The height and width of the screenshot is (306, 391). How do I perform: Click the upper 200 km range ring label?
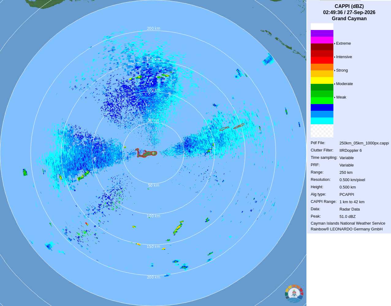tap(154, 28)
